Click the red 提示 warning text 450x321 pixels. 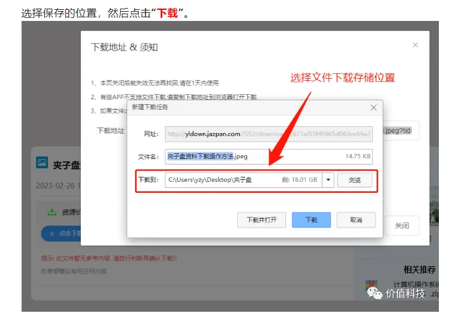tap(108, 259)
